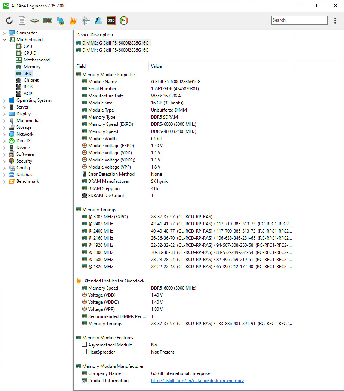The height and width of the screenshot is (391, 344).
Task: Select the @ 2160 MHz timing row
Action: 184,238
